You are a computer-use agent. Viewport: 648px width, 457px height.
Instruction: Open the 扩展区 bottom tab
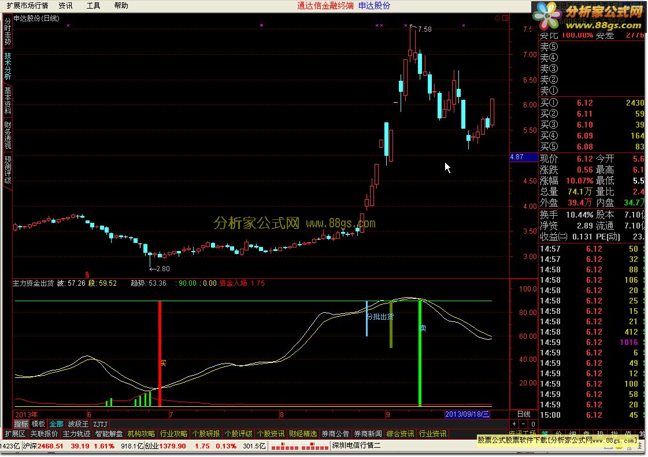[15, 434]
